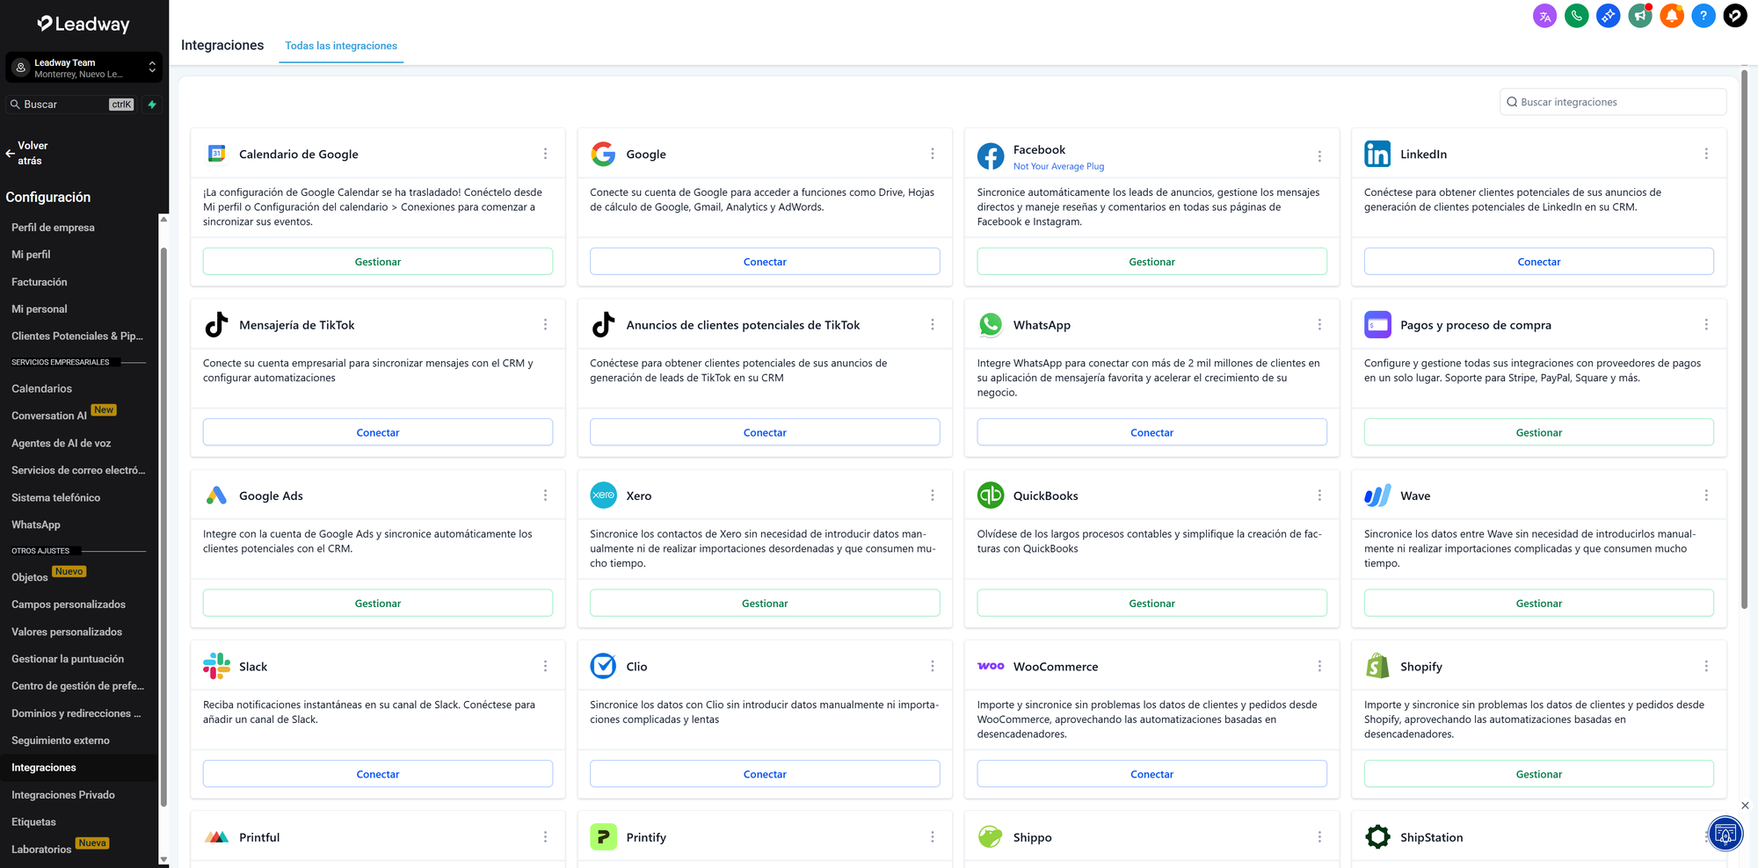
Task: Expand the Leadway Team account switcher
Action: pos(84,68)
